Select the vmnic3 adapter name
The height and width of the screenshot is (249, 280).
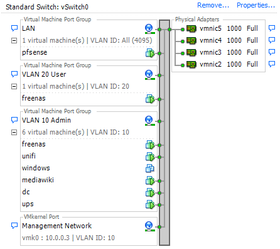pyautogui.click(x=210, y=52)
